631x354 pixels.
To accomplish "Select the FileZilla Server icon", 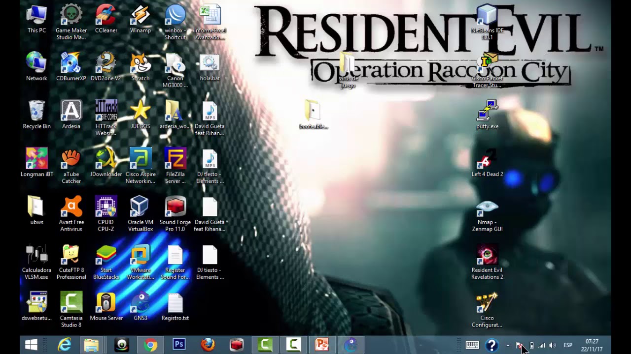I will pos(175,166).
